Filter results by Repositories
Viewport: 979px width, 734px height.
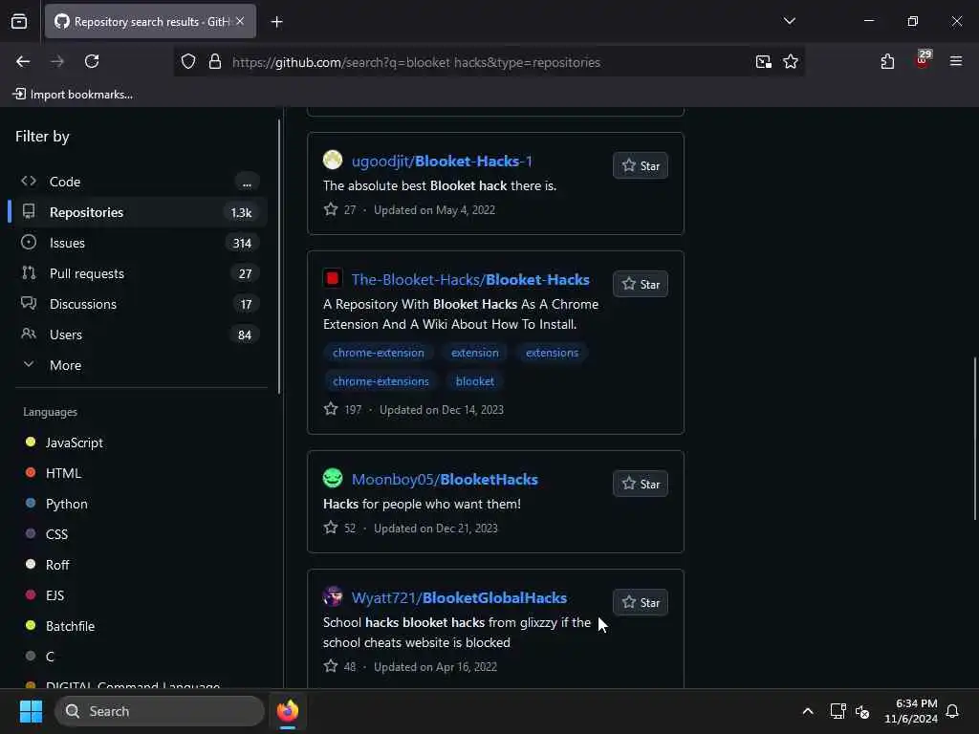139,212
